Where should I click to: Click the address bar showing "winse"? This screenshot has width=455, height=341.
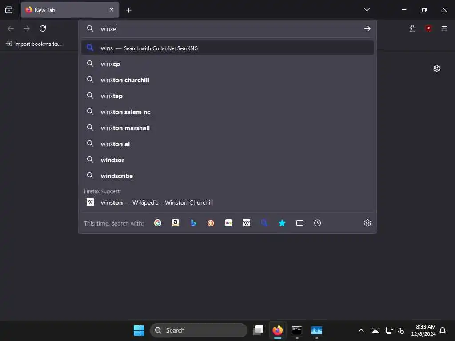point(228,29)
